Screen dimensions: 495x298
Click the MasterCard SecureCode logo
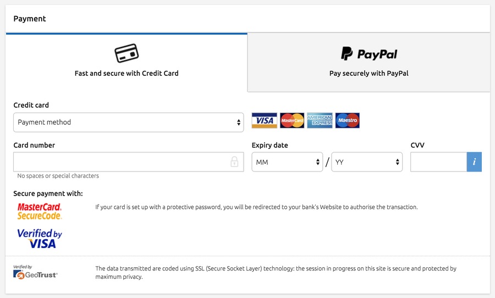pos(40,212)
